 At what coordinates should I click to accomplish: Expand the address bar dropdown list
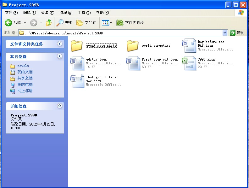coord(225,33)
